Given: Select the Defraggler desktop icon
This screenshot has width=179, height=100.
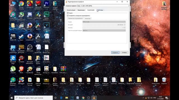Looking at the screenshot, I should pyautogui.click(x=21, y=81).
